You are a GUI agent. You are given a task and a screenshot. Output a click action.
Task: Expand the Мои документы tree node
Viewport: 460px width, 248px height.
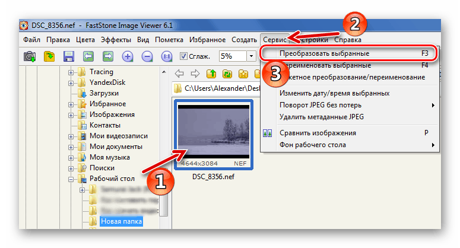pos(71,147)
